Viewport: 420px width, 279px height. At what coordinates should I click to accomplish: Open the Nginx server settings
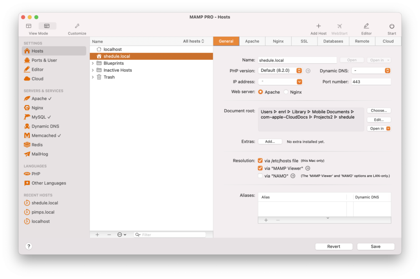coord(54,108)
